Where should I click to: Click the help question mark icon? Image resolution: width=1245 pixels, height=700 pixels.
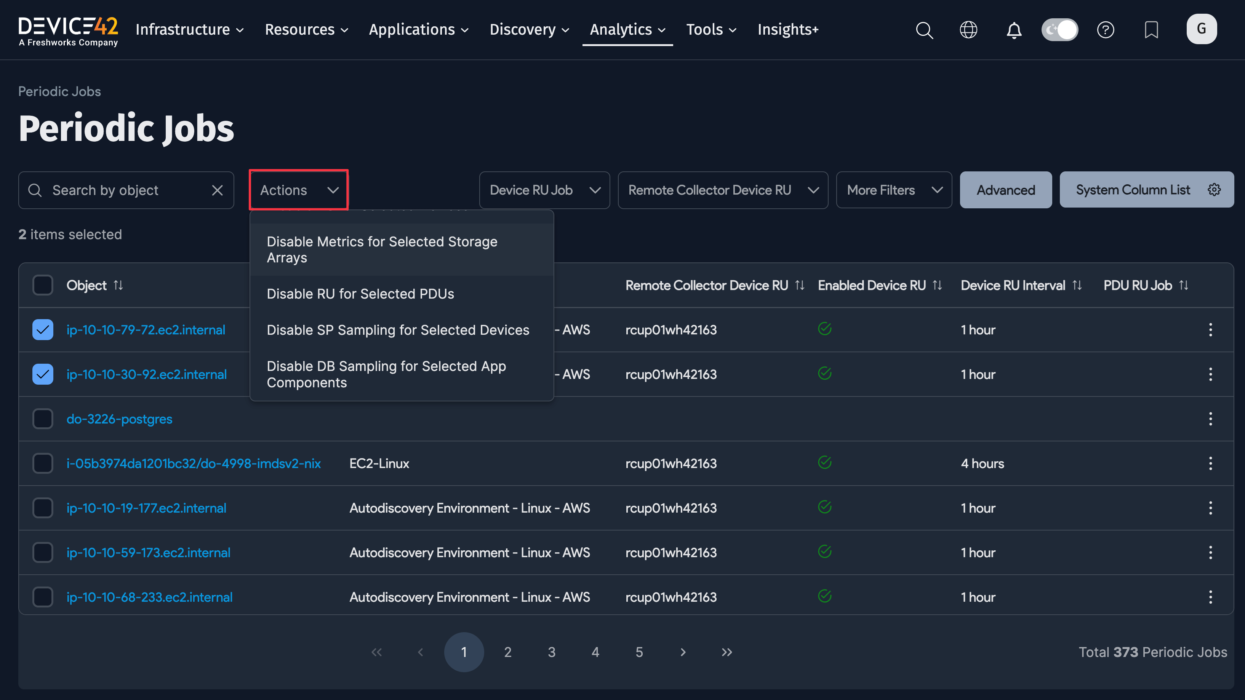[x=1105, y=30]
